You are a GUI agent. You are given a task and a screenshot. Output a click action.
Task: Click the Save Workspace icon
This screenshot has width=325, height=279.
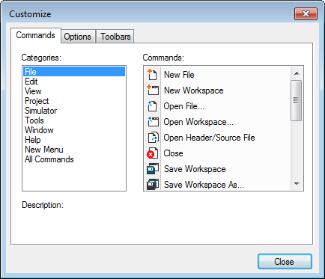153,169
